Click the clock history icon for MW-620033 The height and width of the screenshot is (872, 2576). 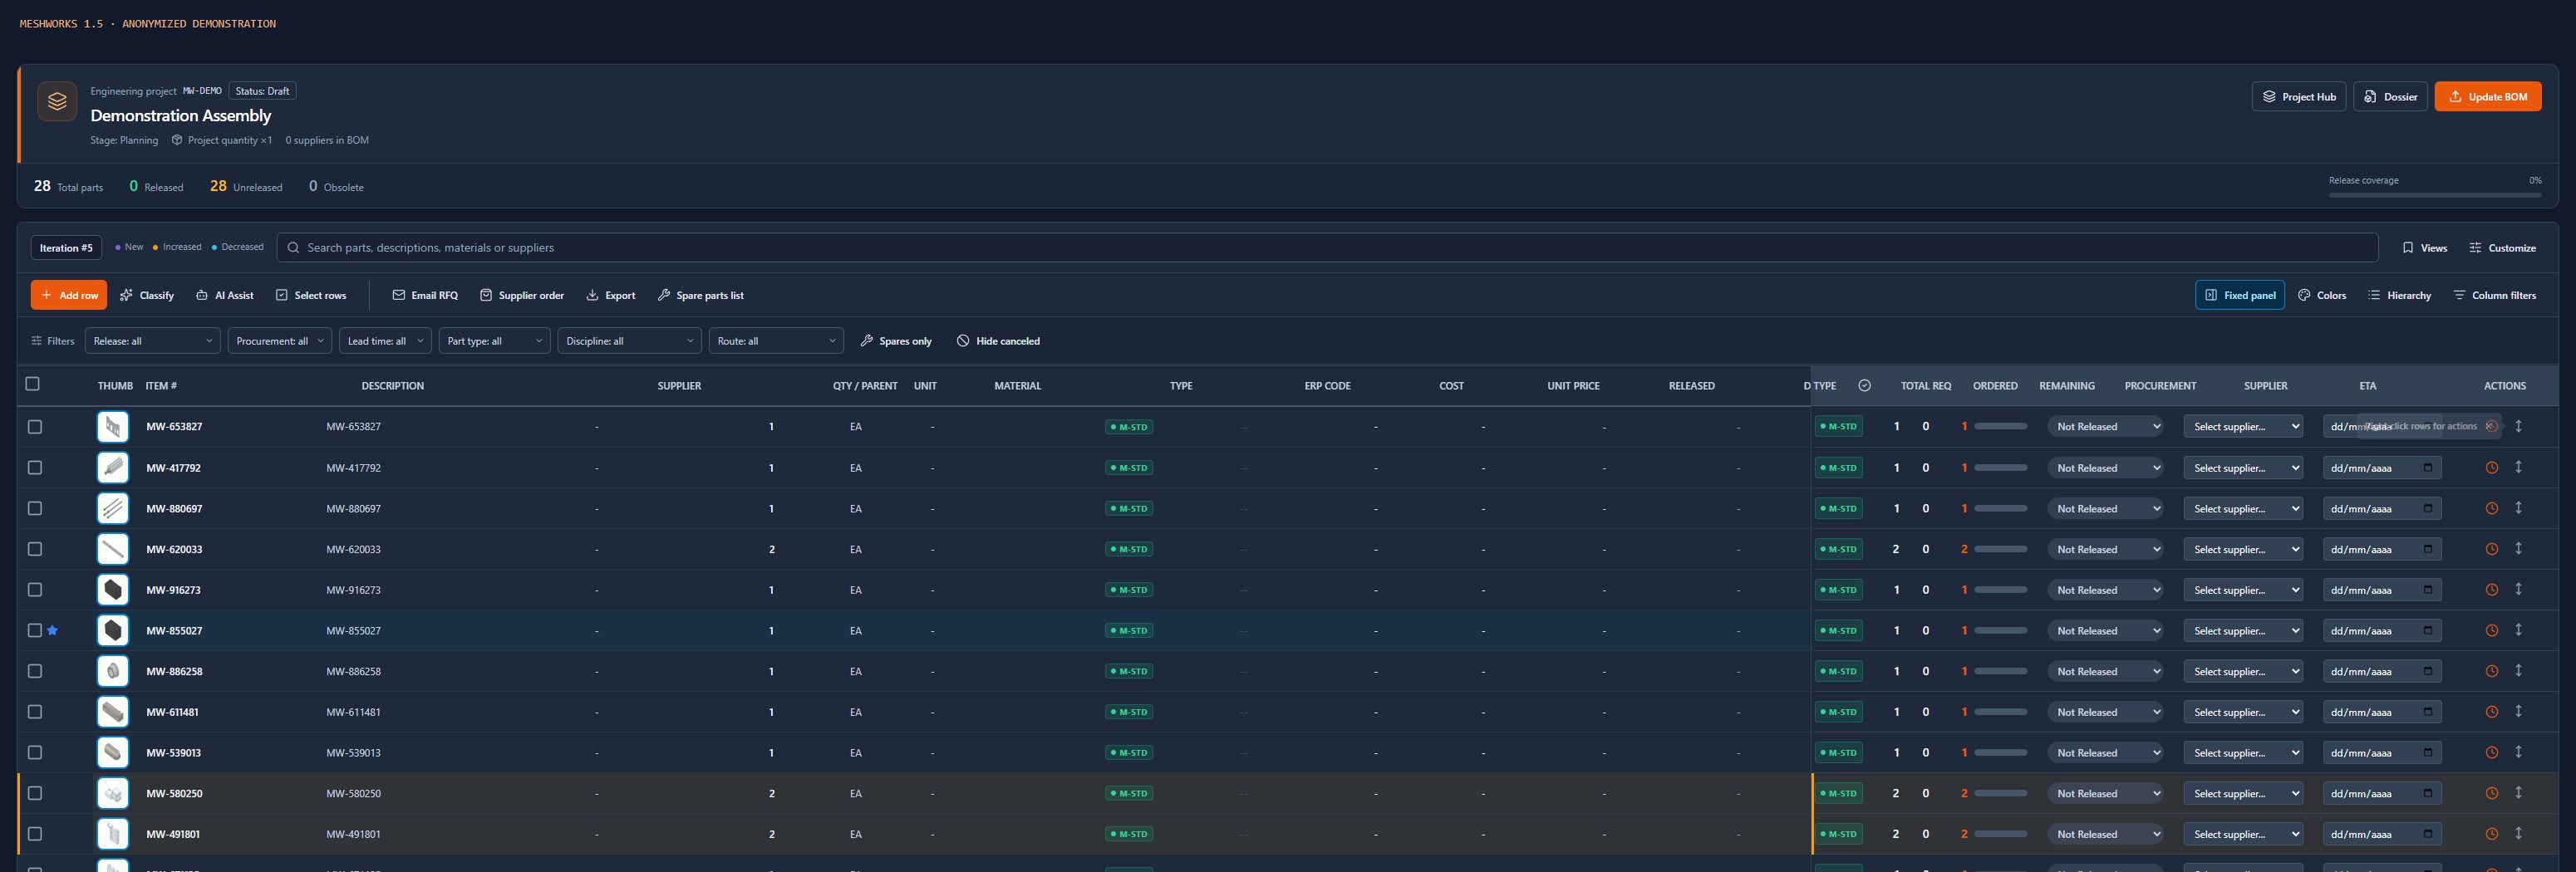pos(2491,548)
